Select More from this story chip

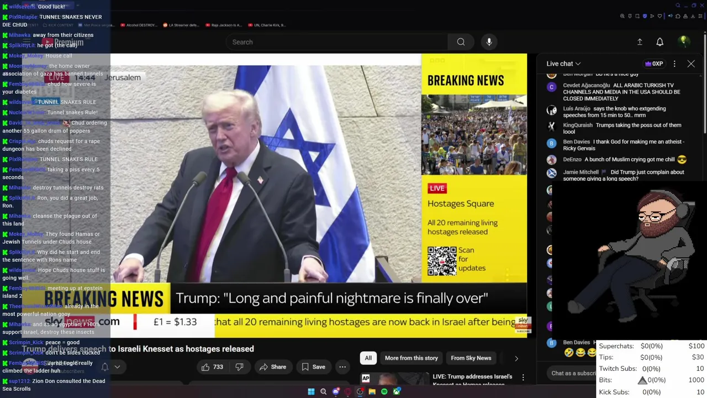tap(411, 358)
